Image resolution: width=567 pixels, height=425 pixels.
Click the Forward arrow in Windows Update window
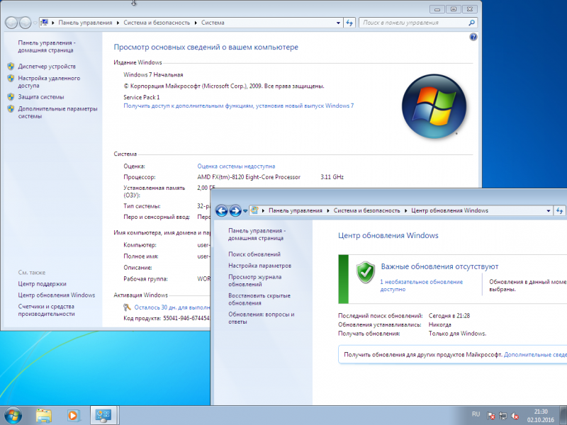pyautogui.click(x=235, y=210)
